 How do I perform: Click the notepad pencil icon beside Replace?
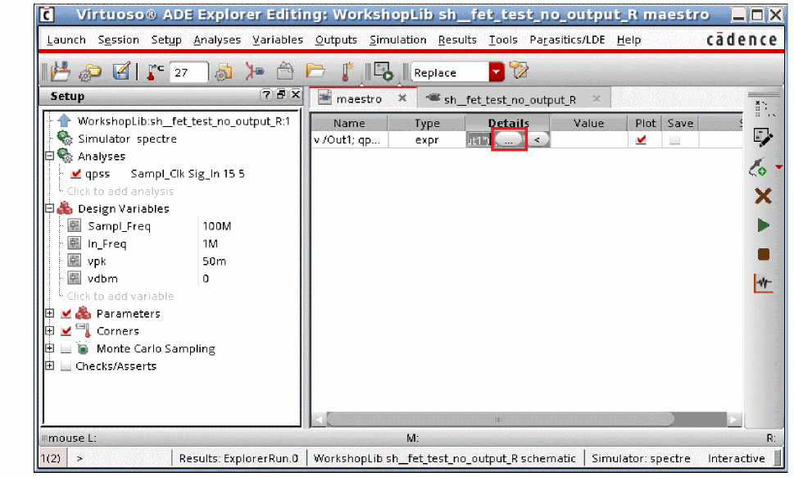tap(519, 70)
